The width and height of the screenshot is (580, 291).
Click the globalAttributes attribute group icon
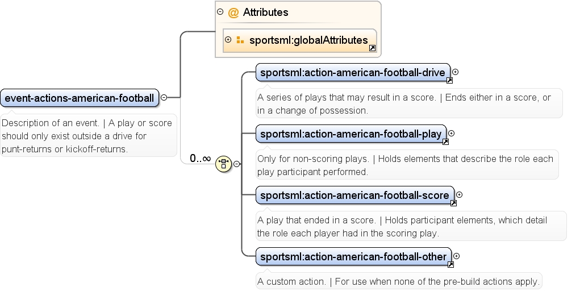click(240, 40)
